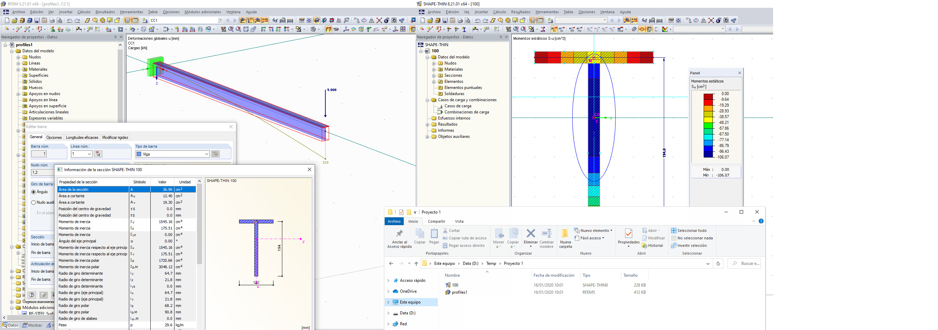Switch to Explorer's Compartir tab
This screenshot has width=938, height=330.
coord(436,221)
